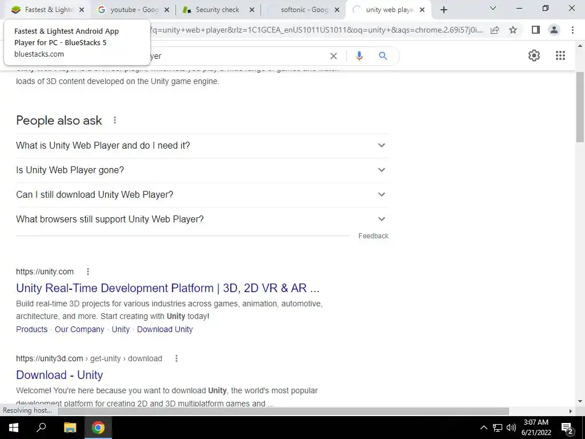Image resolution: width=585 pixels, height=439 pixels.
Task: Click the Chrome address bar URL
Action: tap(315, 30)
